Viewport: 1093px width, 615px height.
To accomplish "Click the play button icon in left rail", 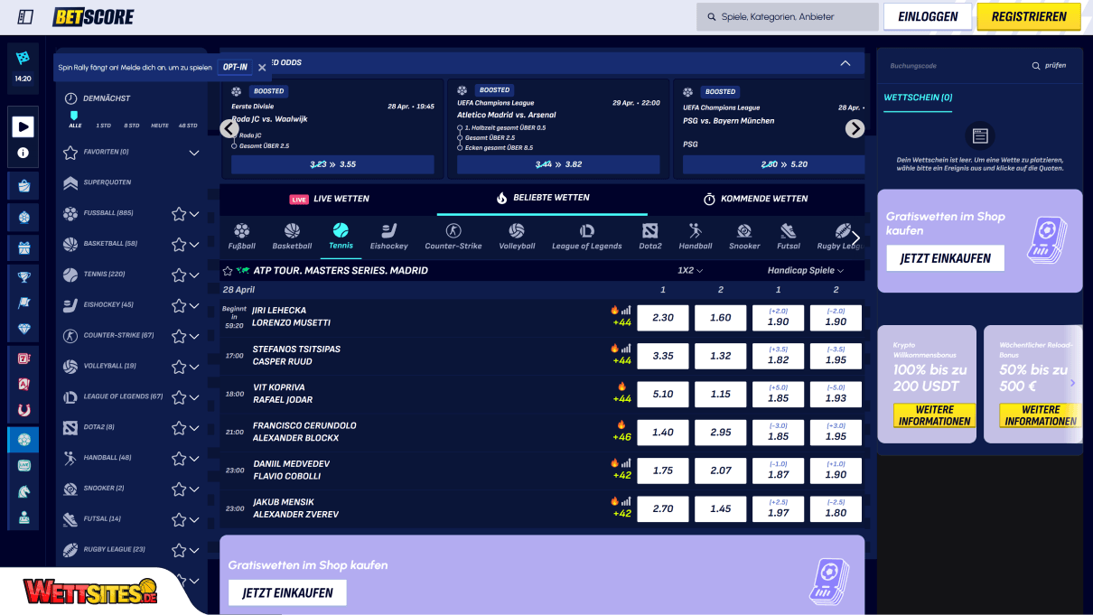I will 23,126.
